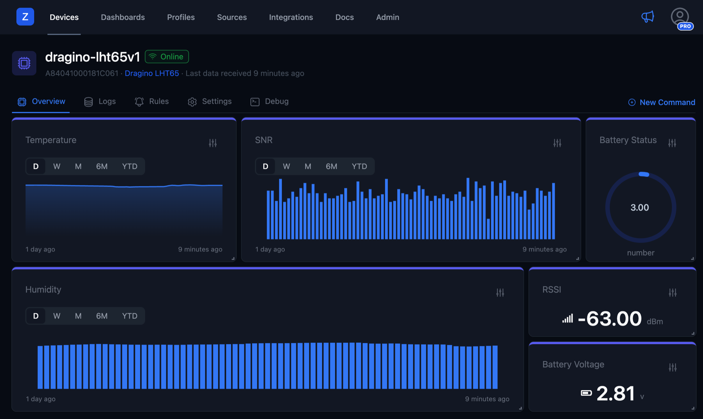This screenshot has width=703, height=419.
Task: Click the -63.00 RSSI value
Action: 610,319
